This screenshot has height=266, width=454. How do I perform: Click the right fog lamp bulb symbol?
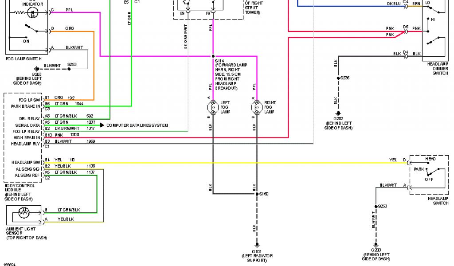(256, 107)
